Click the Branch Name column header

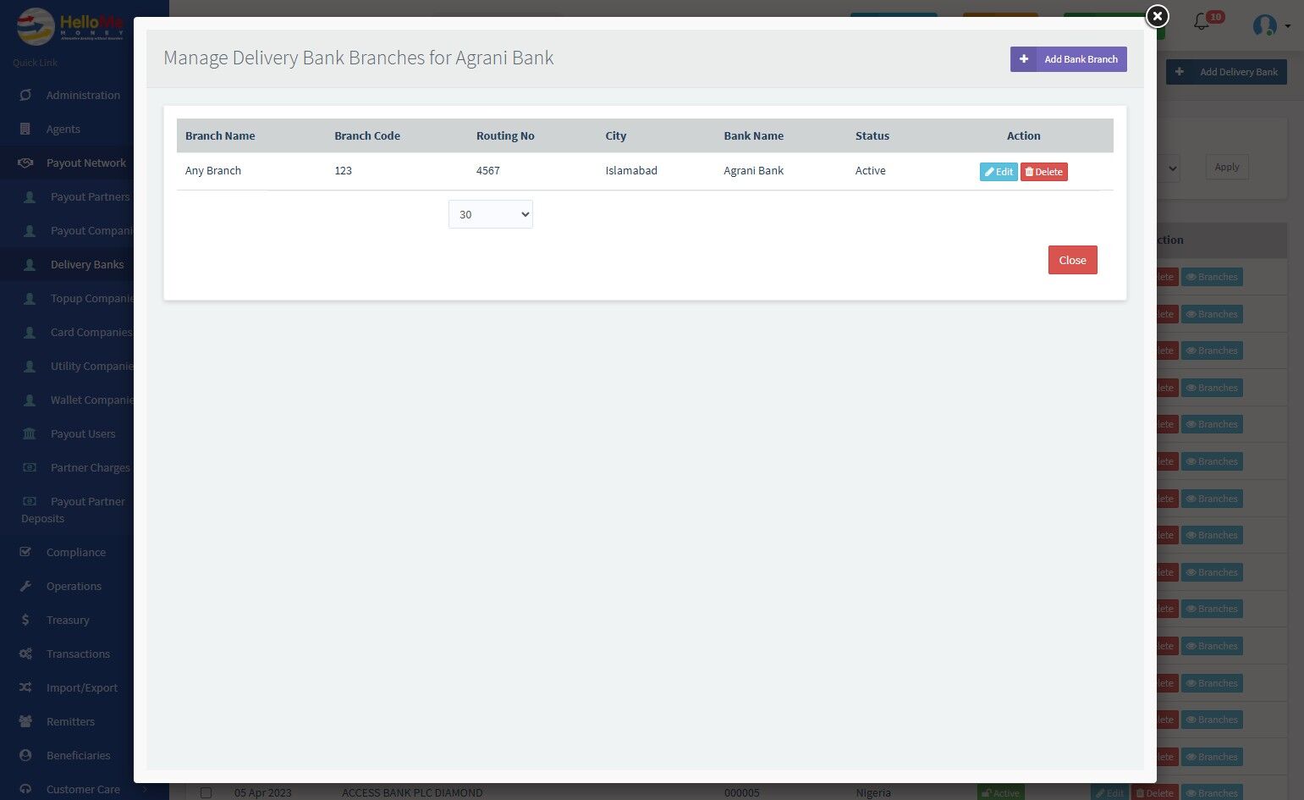tap(220, 135)
